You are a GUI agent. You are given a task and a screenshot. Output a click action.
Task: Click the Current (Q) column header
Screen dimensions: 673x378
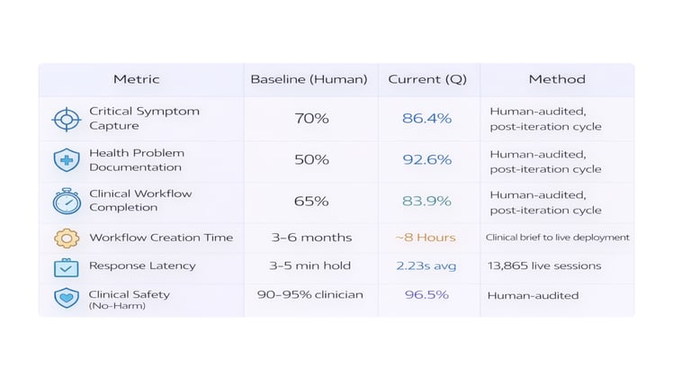427,79
